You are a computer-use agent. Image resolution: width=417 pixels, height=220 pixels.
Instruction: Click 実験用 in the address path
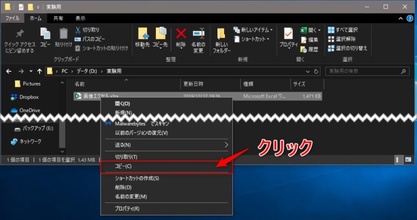tap(114, 71)
